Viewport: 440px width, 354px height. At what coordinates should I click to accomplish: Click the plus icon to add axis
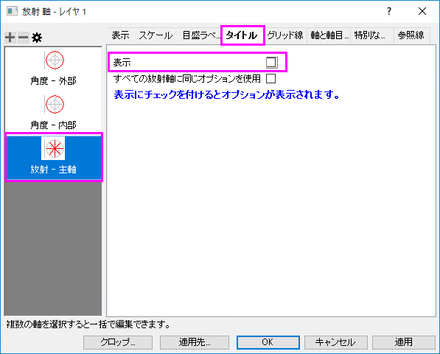point(10,37)
